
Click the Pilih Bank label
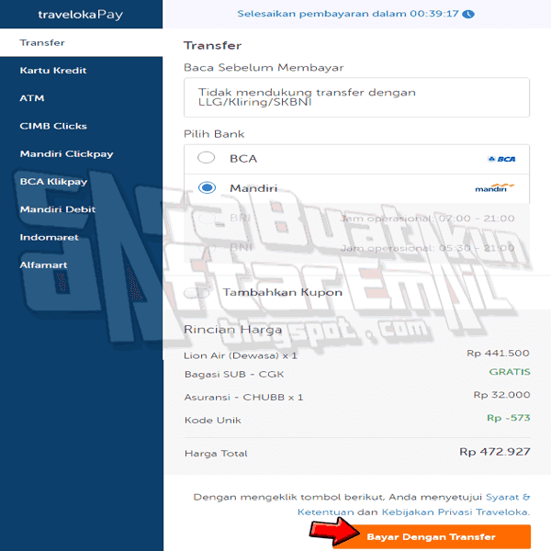click(x=214, y=134)
